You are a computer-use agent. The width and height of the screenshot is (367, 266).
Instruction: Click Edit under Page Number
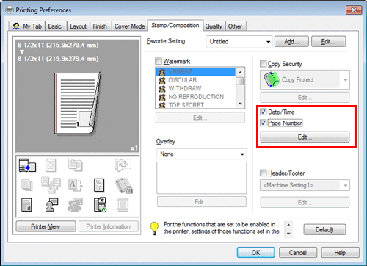[305, 137]
